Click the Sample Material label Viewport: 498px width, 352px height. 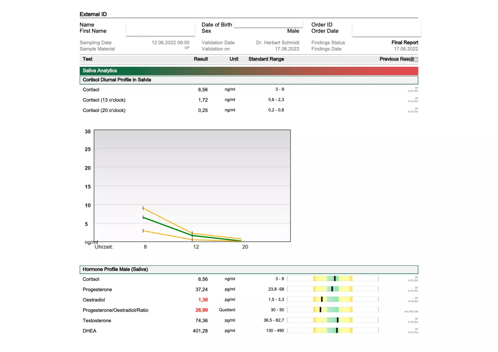pos(97,49)
